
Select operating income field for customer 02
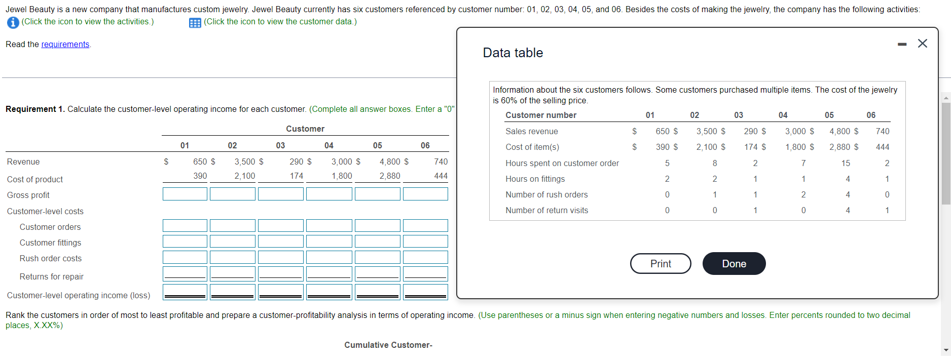(x=233, y=292)
